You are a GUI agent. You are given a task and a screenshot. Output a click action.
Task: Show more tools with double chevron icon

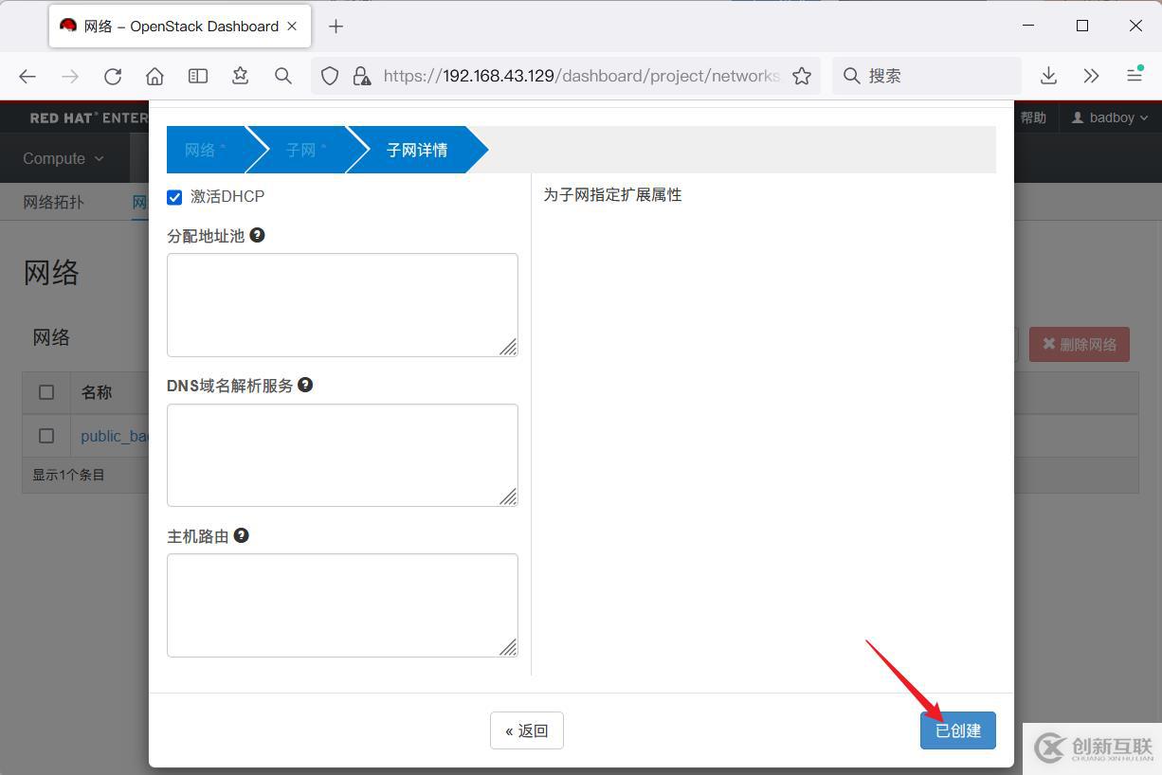coord(1091,76)
